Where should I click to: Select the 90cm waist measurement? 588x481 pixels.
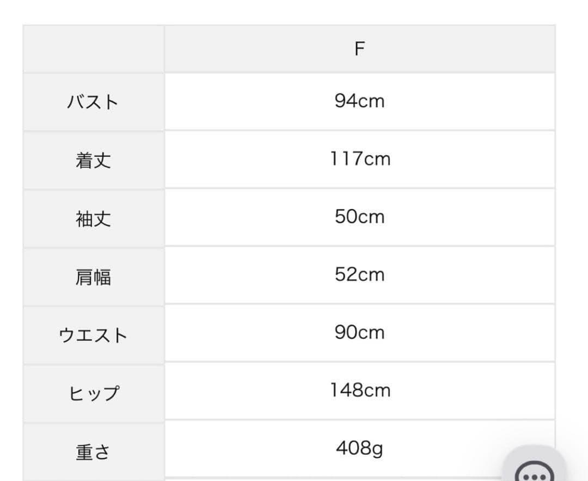(359, 332)
